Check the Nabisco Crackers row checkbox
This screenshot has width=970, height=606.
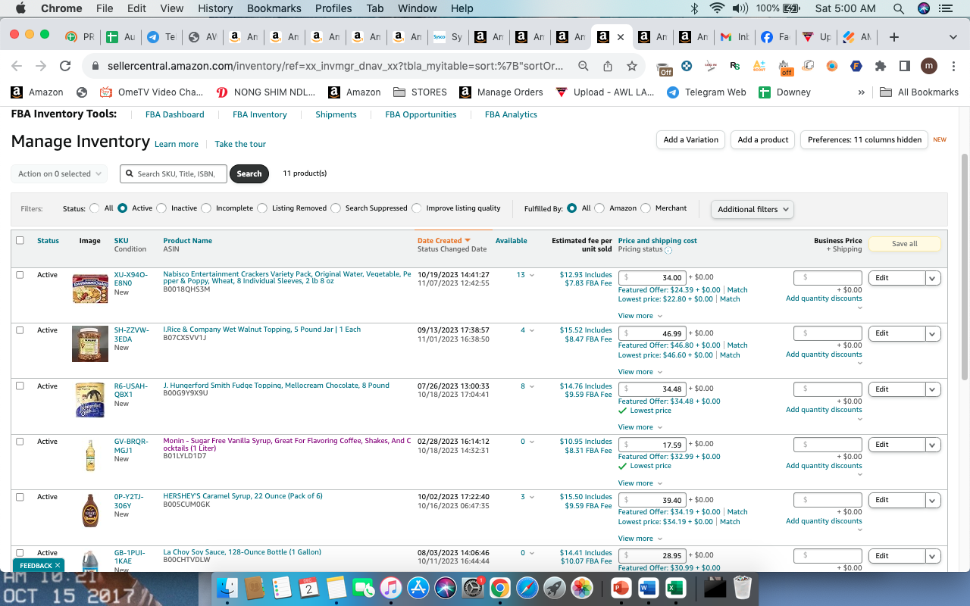(x=20, y=274)
